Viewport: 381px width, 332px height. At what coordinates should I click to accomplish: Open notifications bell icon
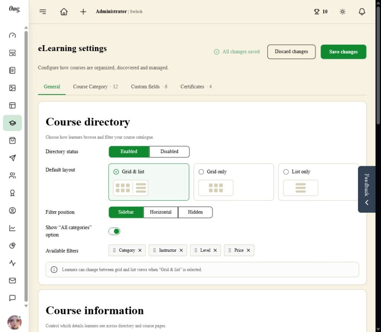coord(362,11)
